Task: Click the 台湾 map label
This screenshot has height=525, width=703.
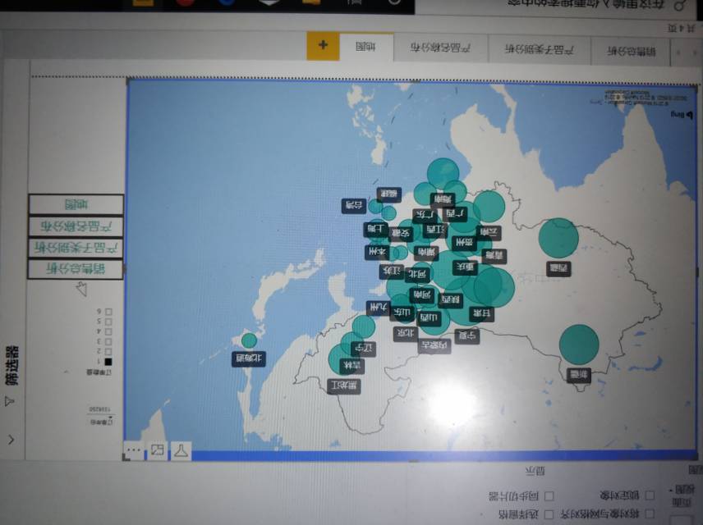Action: 354,206
